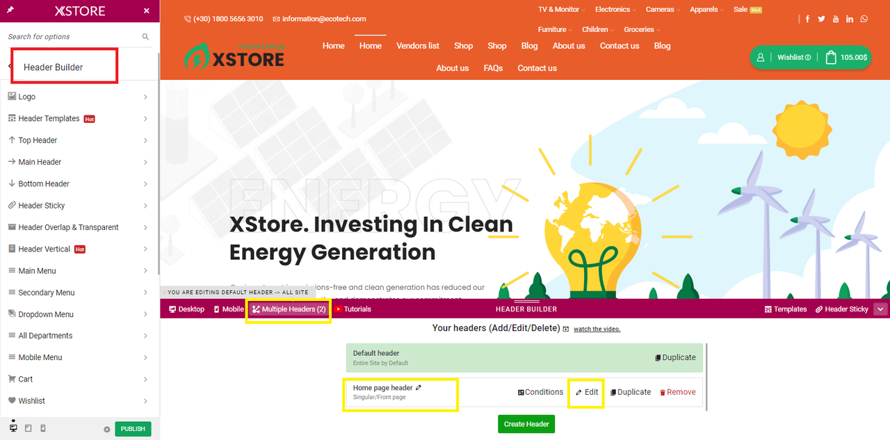Click the pin icon in XStore panel header
Screen dimensions: 890x440
(x=10, y=10)
